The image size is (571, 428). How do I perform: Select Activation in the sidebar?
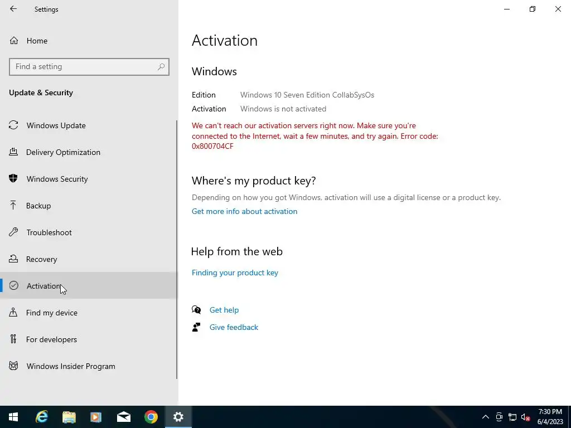pyautogui.click(x=89, y=286)
